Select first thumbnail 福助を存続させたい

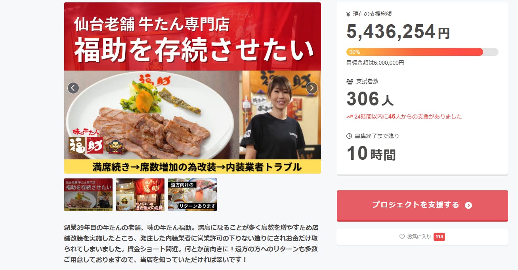(88, 195)
